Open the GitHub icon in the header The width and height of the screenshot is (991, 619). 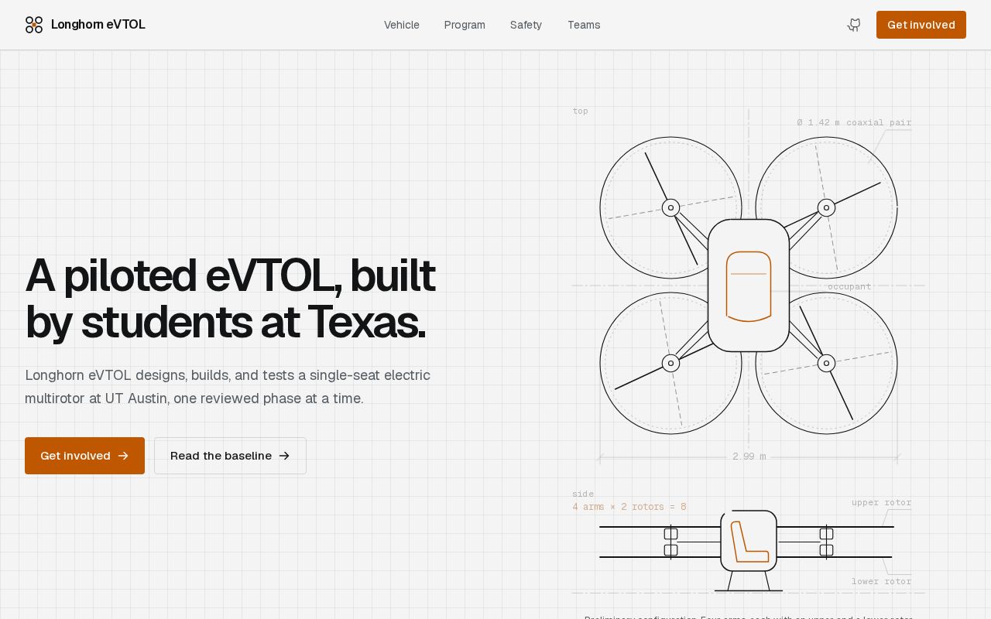pos(854,25)
